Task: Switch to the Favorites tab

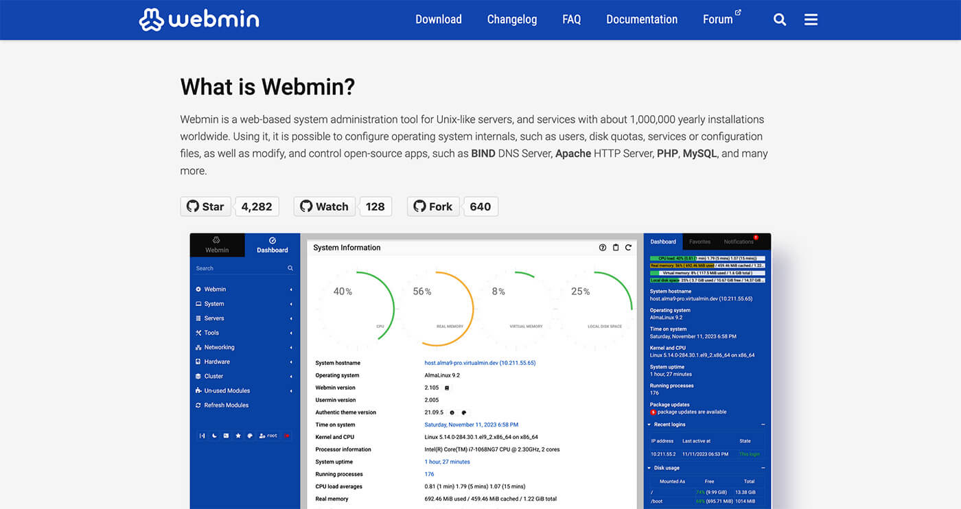Action: tap(699, 241)
